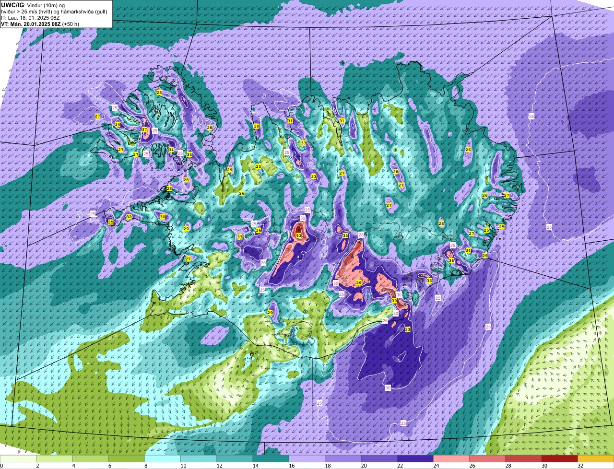The height and width of the screenshot is (469, 614).
Task: Click the 'VT: Mán. 20.01.2025 08Z (+50 h)' line
Action: (40, 24)
